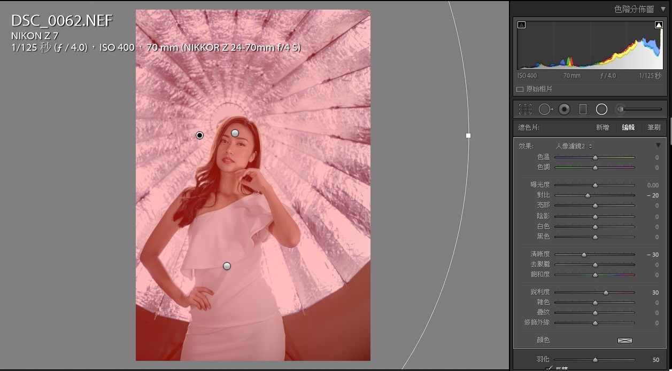
Task: Click the Radial Filter tool icon
Action: [x=601, y=109]
